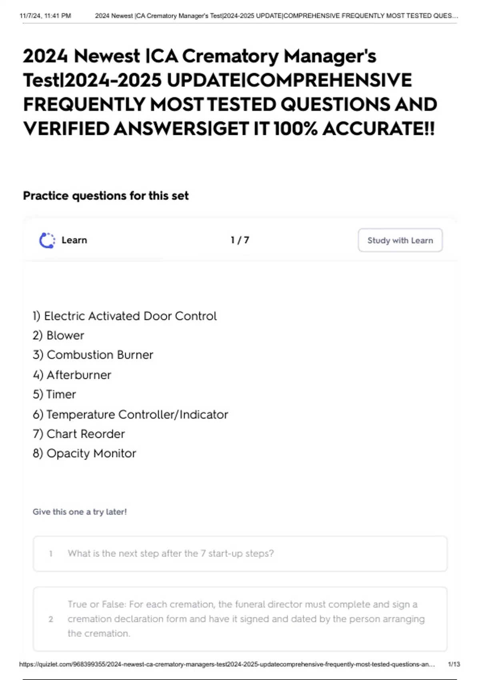The height and width of the screenshot is (680, 480).
Task: Click the "Practice questions for this set" heading
Action: (x=106, y=196)
